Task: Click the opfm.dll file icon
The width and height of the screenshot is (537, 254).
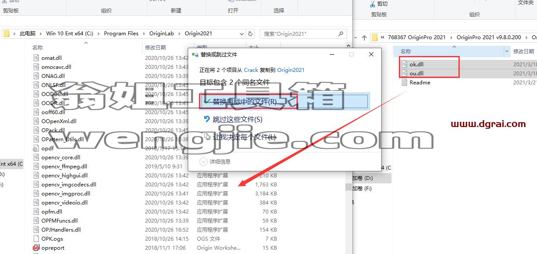Action: pos(37,211)
